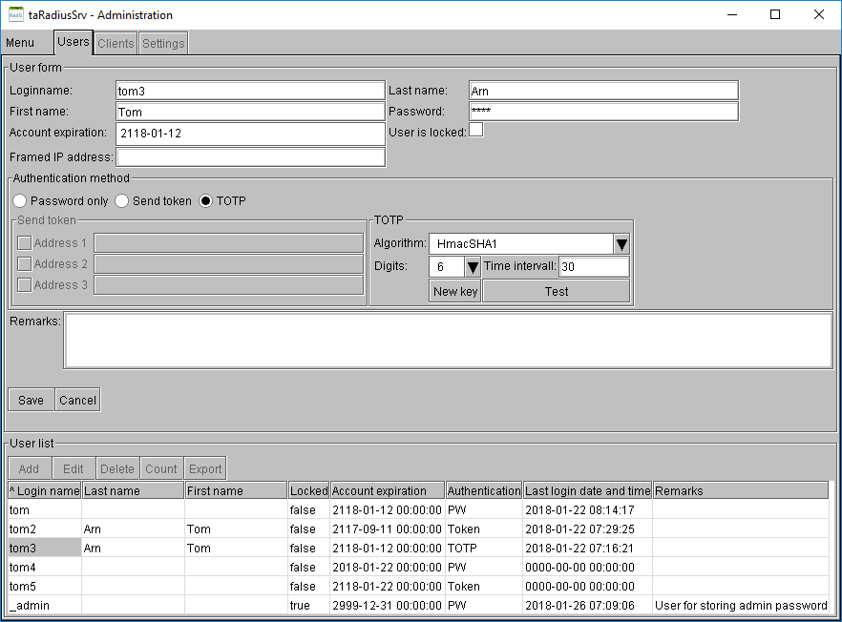The height and width of the screenshot is (622, 842).
Task: Open the Digits dropdown arrow
Action: click(x=472, y=267)
